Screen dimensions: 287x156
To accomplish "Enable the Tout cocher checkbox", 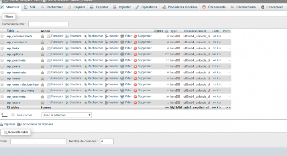I will coord(13,115).
